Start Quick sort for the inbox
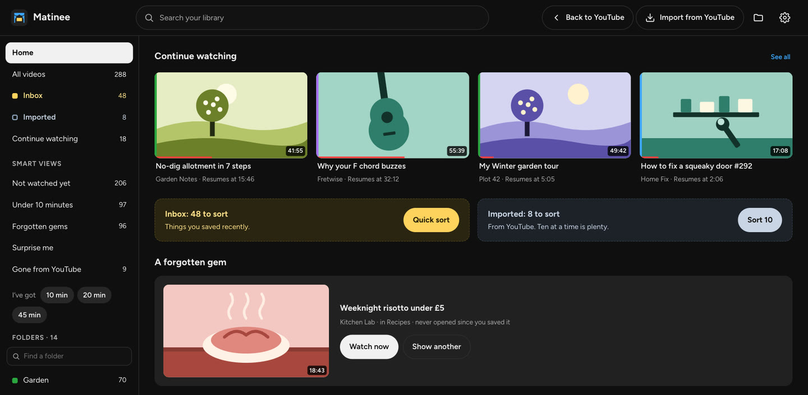The height and width of the screenshot is (395, 808). click(431, 220)
